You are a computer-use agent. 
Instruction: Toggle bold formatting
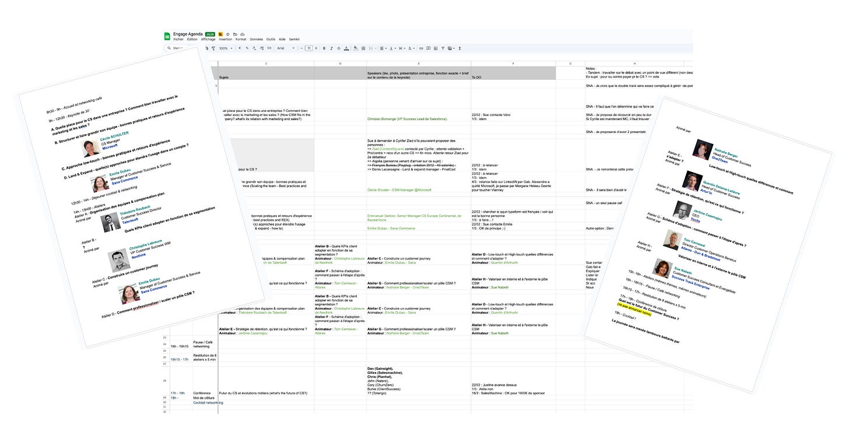tap(324, 48)
